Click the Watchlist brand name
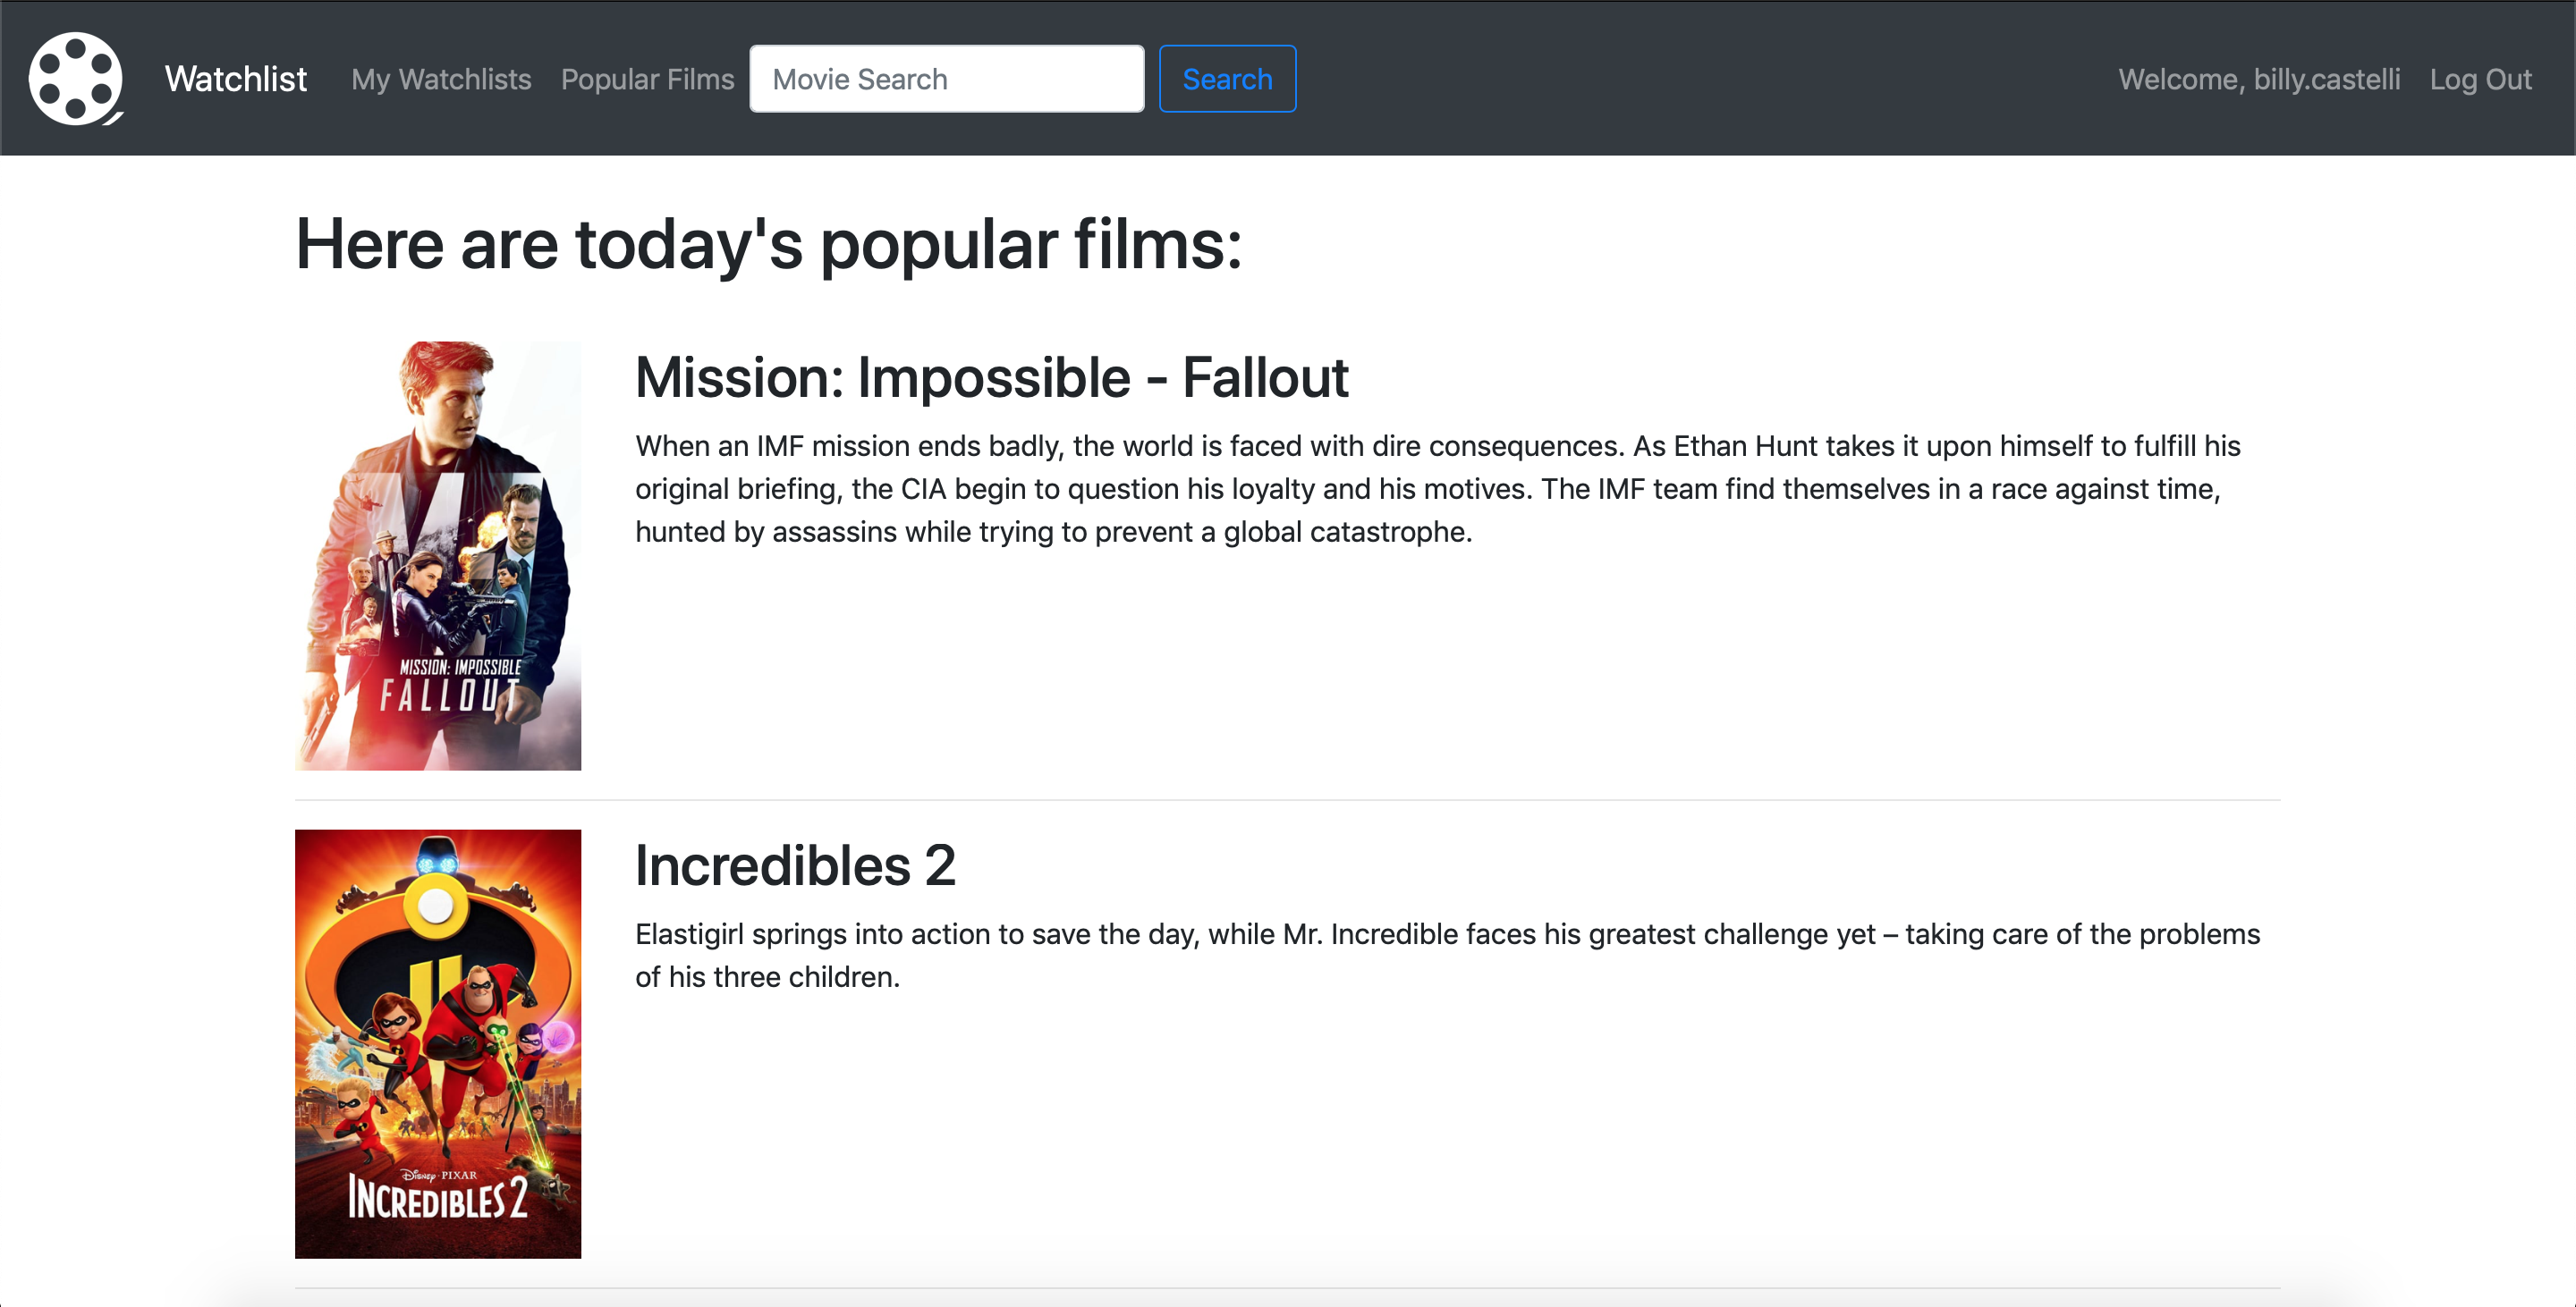Viewport: 2576px width, 1307px height. click(235, 79)
